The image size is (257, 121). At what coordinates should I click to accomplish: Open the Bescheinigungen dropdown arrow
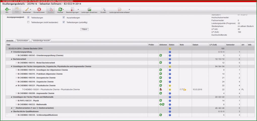pos(78,10)
